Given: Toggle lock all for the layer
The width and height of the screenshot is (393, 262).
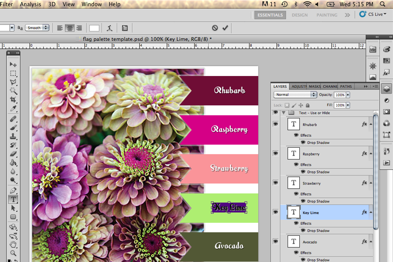Looking at the screenshot, I should point(308,105).
